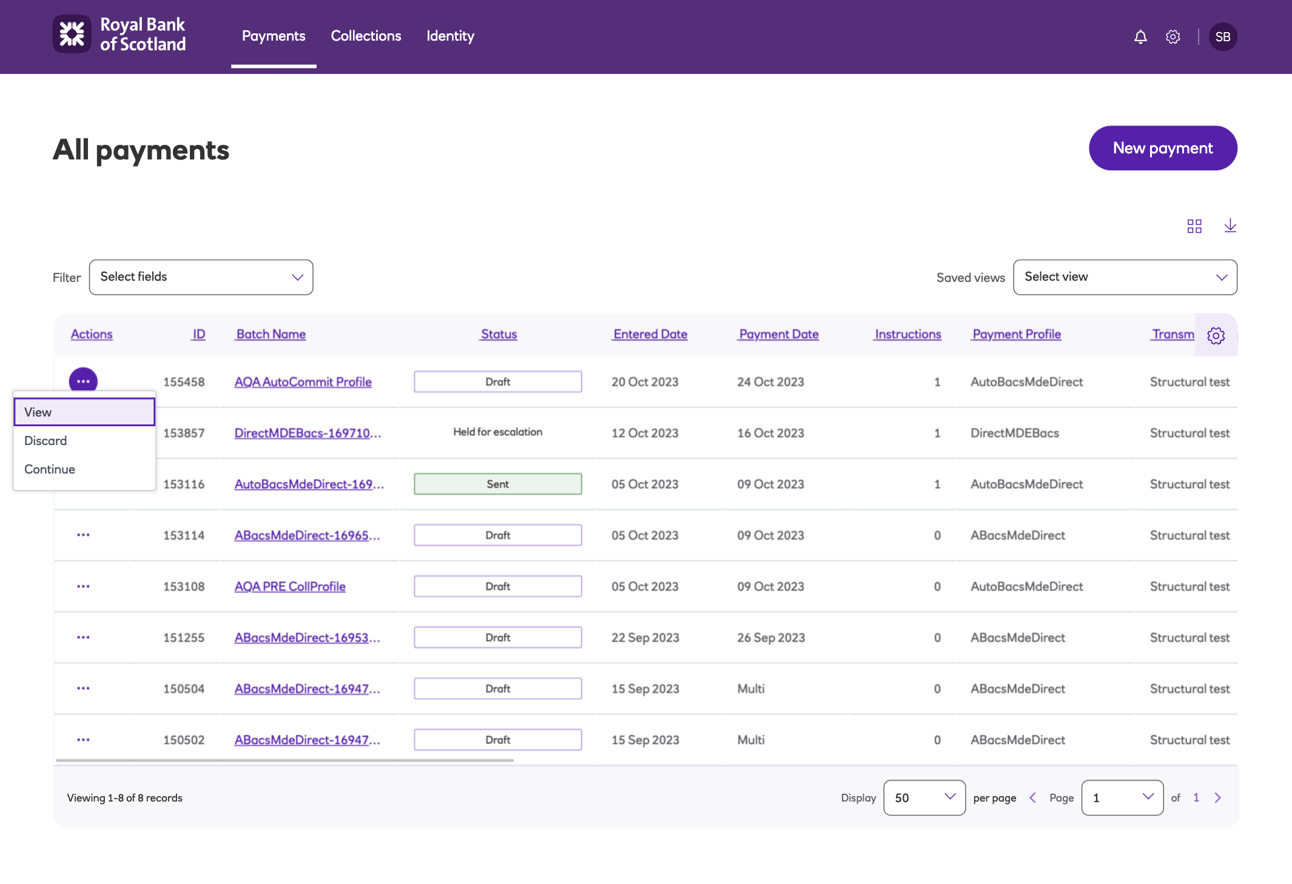
Task: Expand the Select fields filter dropdown
Action: (x=201, y=277)
